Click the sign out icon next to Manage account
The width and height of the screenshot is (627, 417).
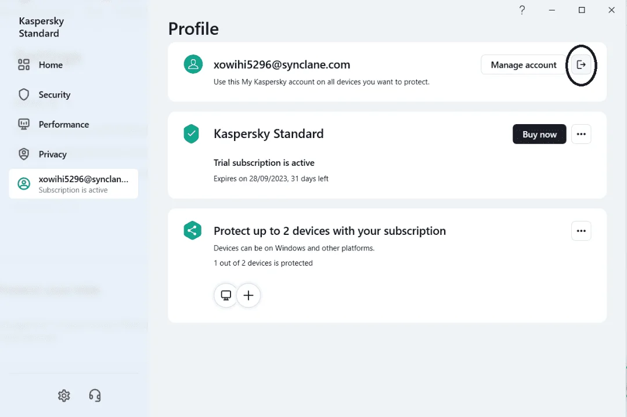[x=581, y=65]
